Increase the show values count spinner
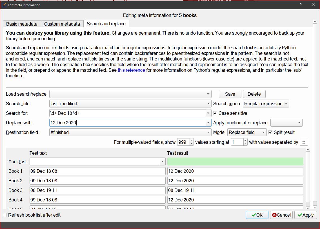 click(192, 140)
